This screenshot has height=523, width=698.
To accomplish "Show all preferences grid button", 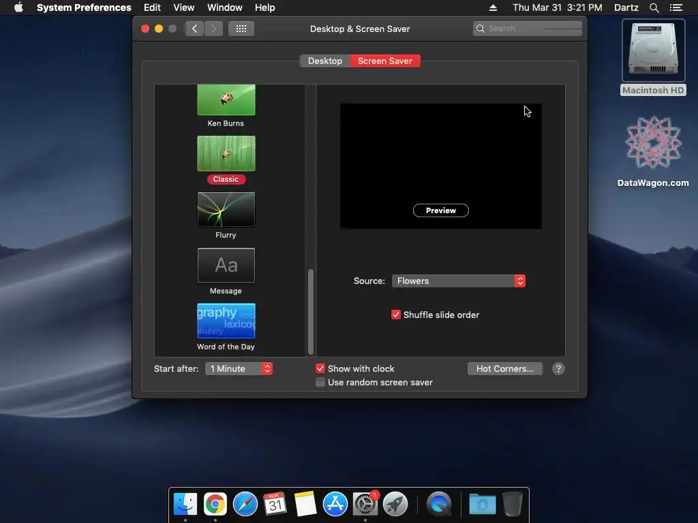I will coord(241,29).
